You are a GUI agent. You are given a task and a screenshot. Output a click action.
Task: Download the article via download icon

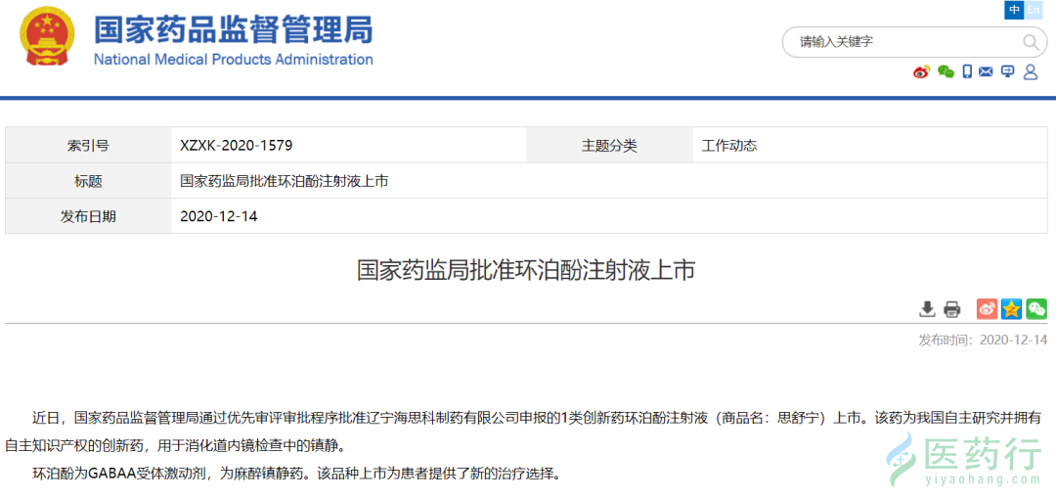[x=927, y=309]
